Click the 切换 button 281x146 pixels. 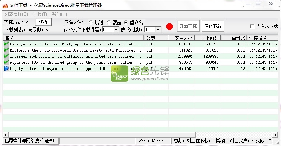43,22
